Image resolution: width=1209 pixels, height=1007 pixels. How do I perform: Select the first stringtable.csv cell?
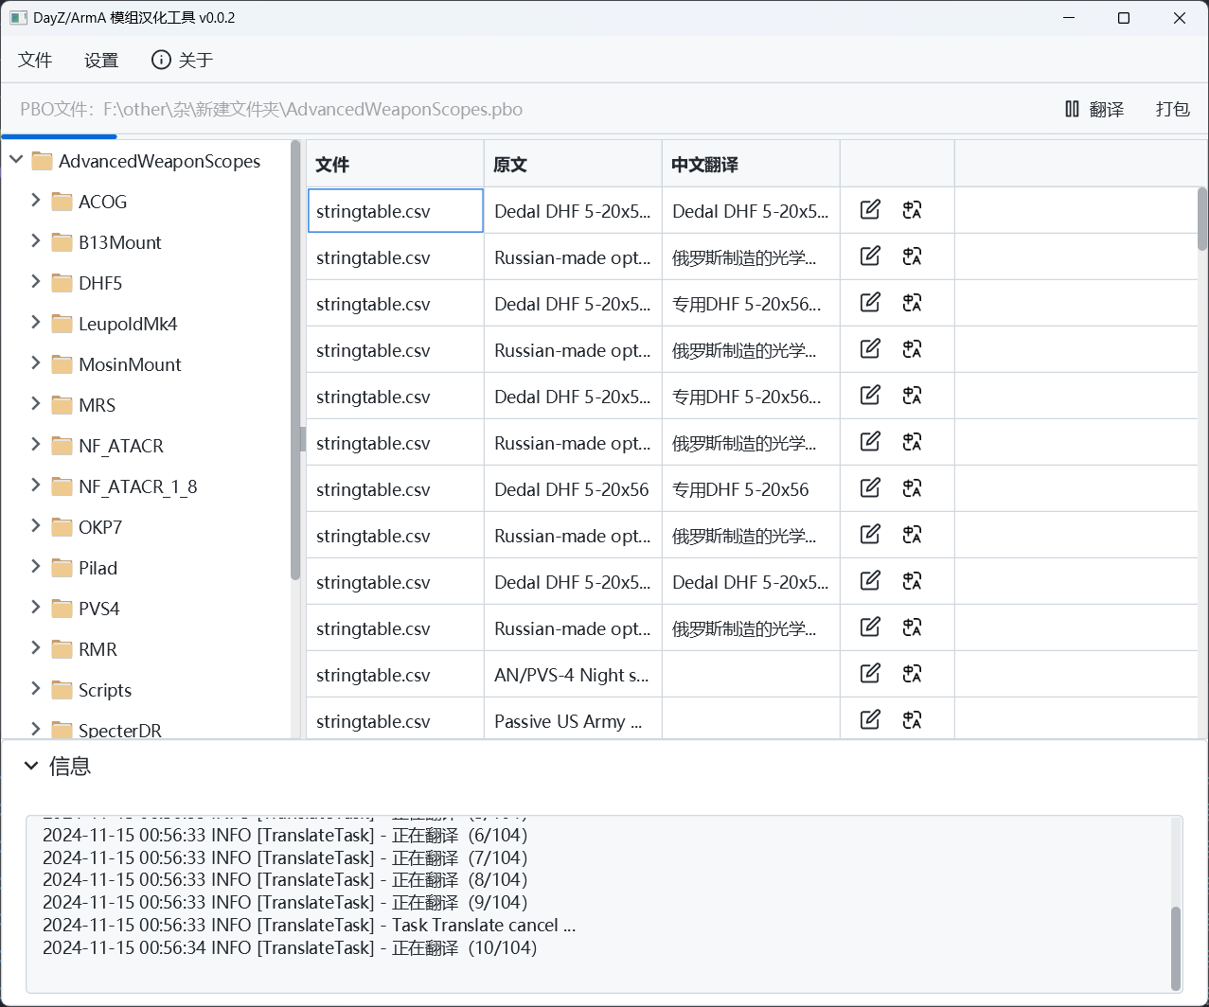395,210
